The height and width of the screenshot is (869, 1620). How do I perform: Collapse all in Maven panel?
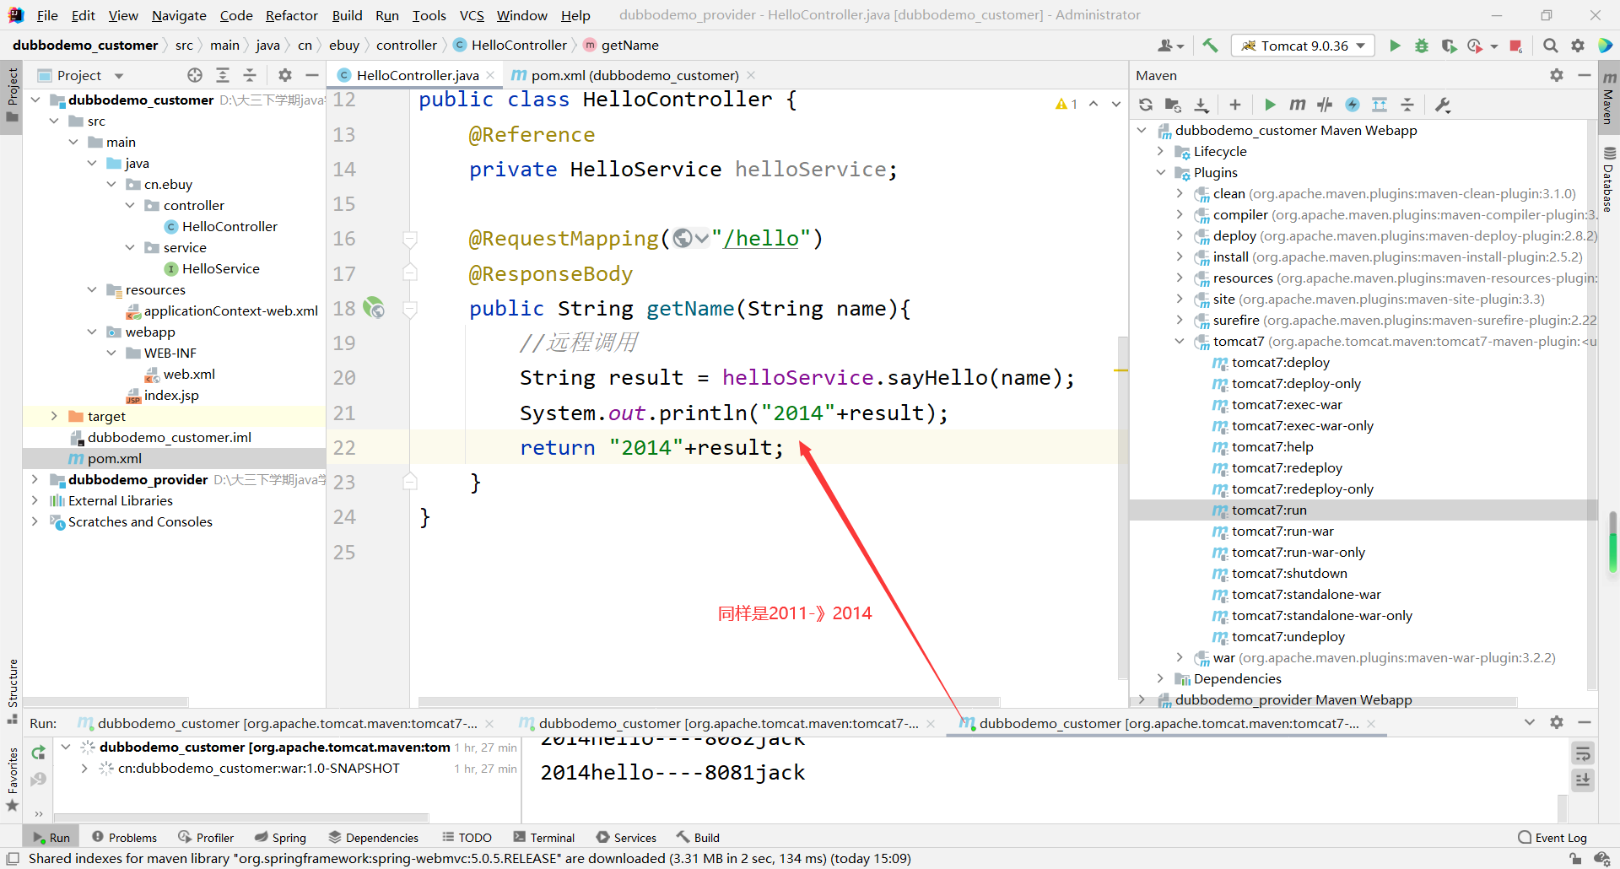pyautogui.click(x=1407, y=105)
